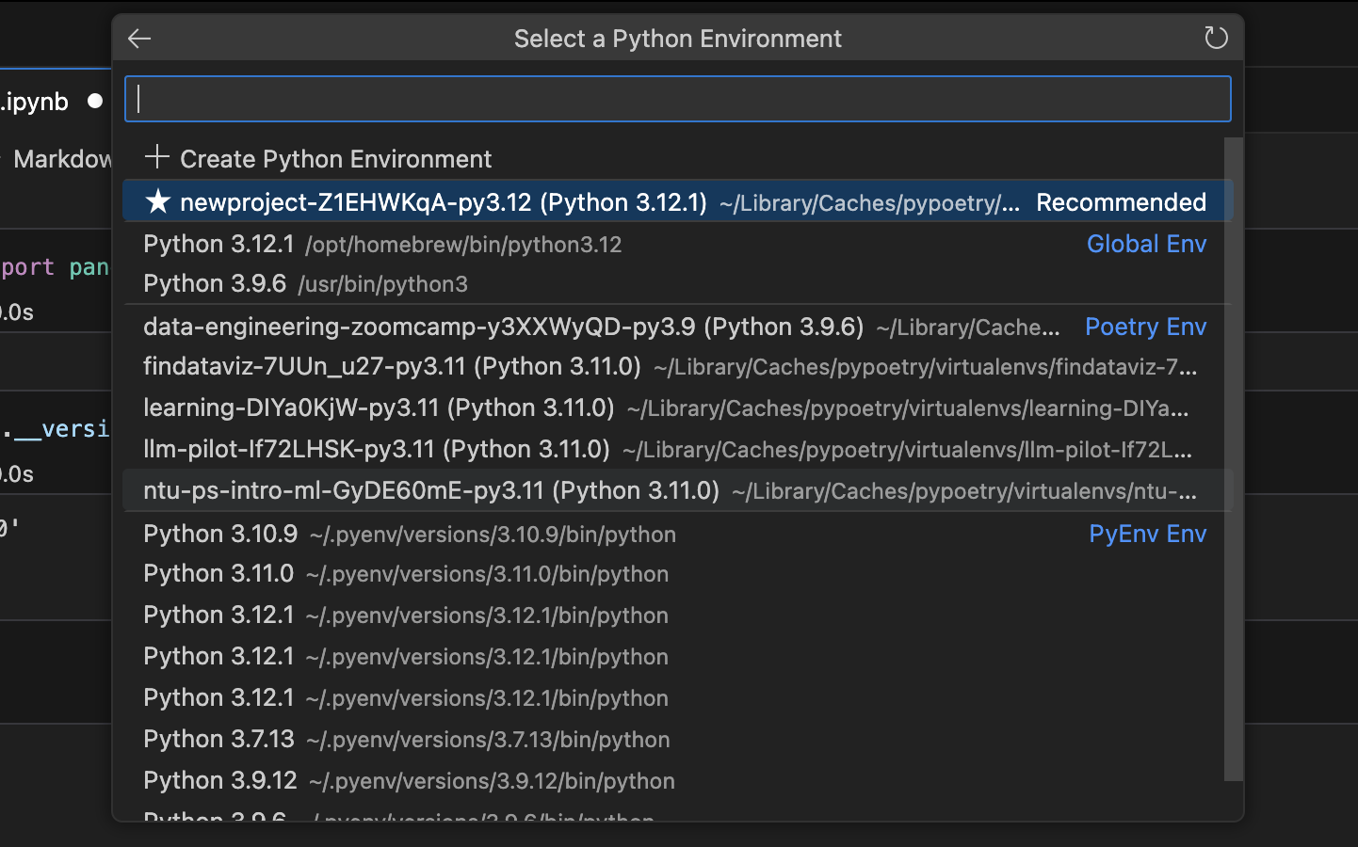Screen dimensions: 1358x847
Task: Click the Recommended label on first environment
Action: (x=1121, y=202)
